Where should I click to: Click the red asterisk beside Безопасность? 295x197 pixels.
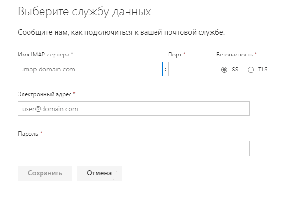click(x=256, y=54)
